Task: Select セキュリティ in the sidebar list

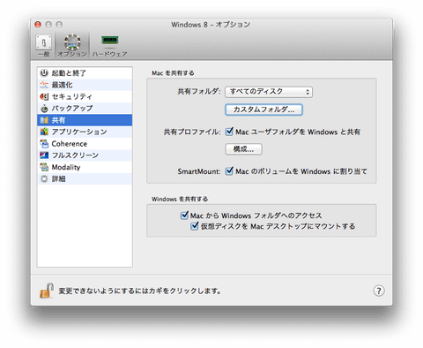Action: pos(85,96)
